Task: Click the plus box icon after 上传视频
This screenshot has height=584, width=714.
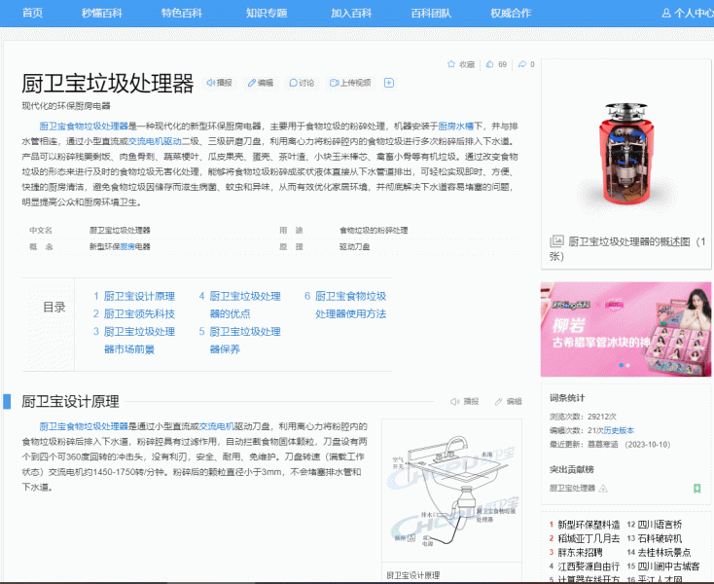Action: click(389, 84)
